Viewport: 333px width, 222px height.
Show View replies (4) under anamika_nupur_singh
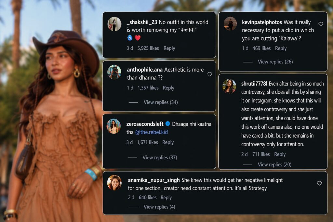[159, 207]
